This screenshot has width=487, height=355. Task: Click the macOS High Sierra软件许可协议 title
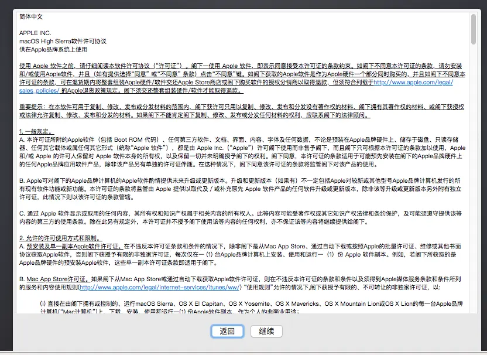click(63, 42)
